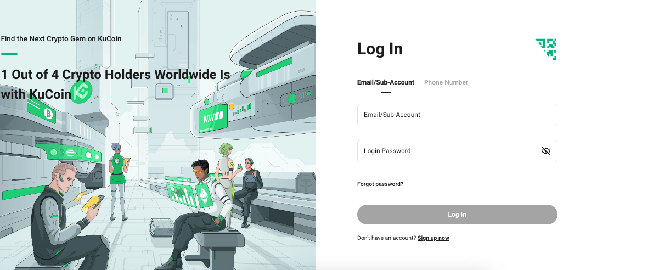Focus the Login Password field
The width and height of the screenshot is (659, 270).
tap(457, 151)
